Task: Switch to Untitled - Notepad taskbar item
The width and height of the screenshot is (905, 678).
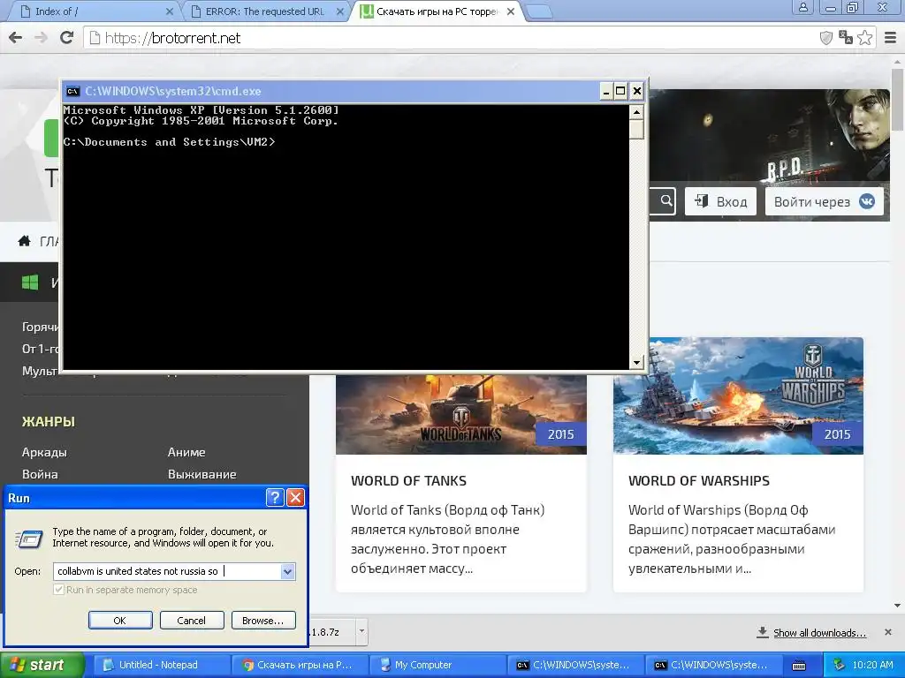Action: coord(161,665)
